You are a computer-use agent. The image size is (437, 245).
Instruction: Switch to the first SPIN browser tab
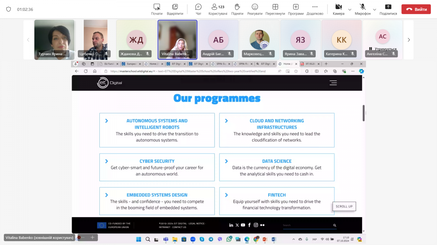click(221, 64)
